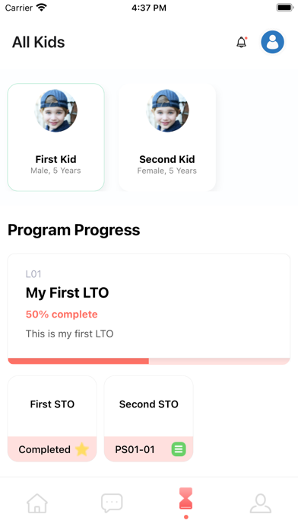
Task: Tap Second Kid's profile photo
Action: [167, 110]
